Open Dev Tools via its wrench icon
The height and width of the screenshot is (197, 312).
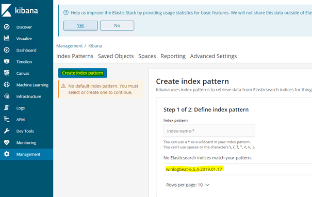(7, 131)
